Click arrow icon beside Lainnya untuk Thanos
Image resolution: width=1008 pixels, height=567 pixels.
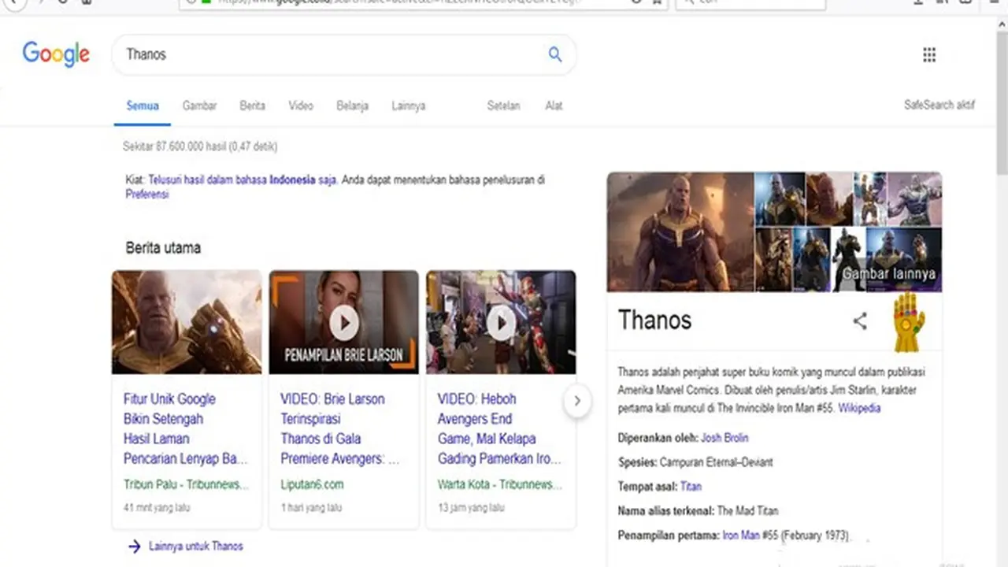[134, 546]
